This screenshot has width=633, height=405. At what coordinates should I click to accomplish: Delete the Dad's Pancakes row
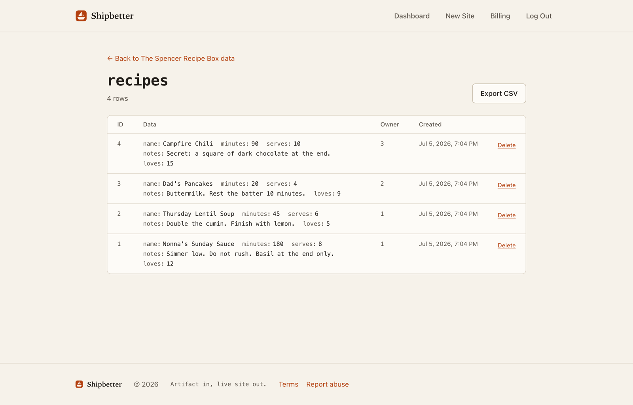point(506,185)
